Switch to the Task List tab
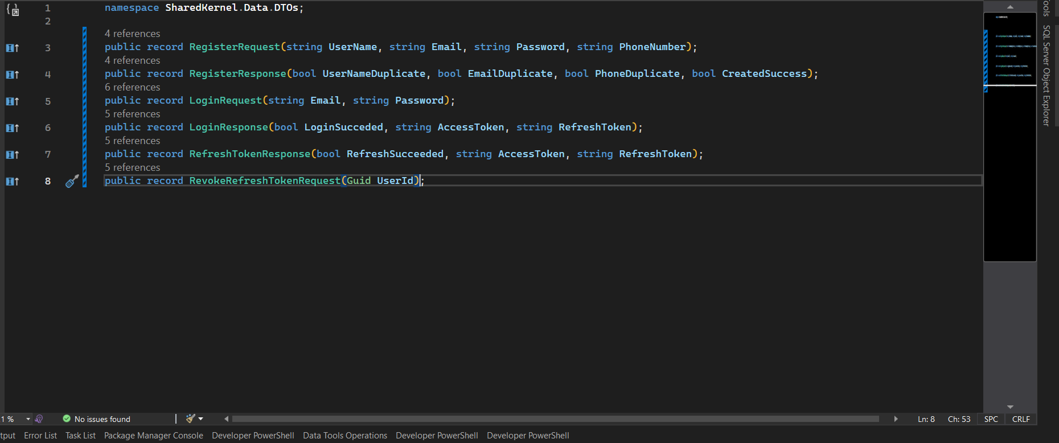The image size is (1059, 443). click(x=81, y=436)
